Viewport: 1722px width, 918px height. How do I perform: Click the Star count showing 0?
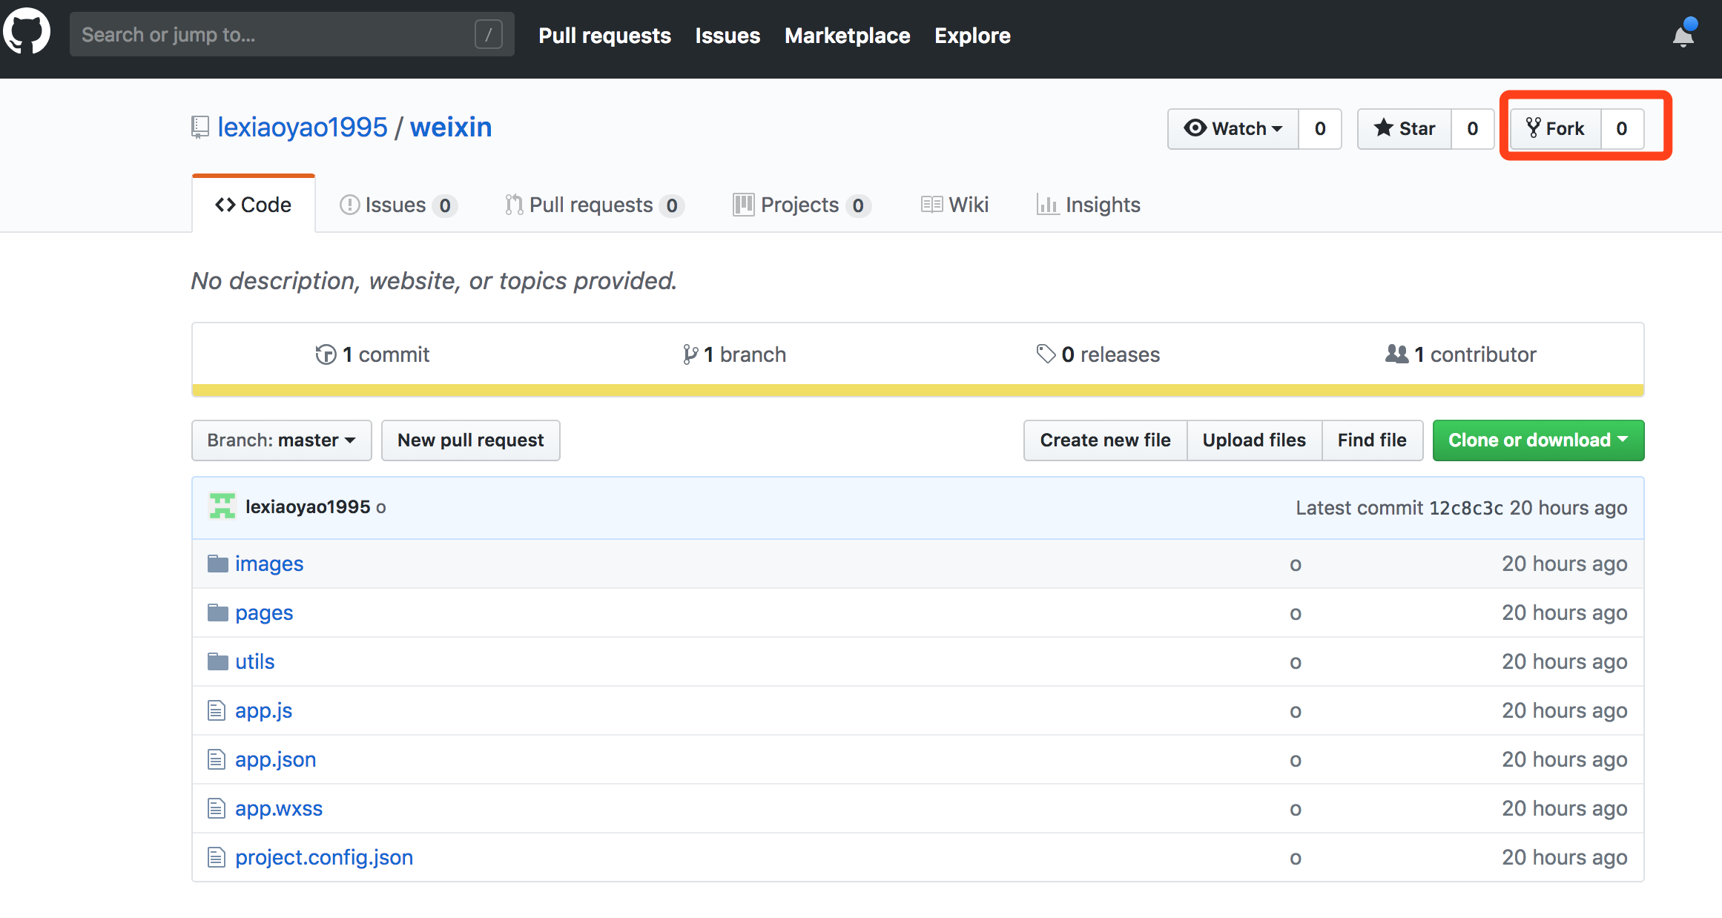(x=1472, y=128)
